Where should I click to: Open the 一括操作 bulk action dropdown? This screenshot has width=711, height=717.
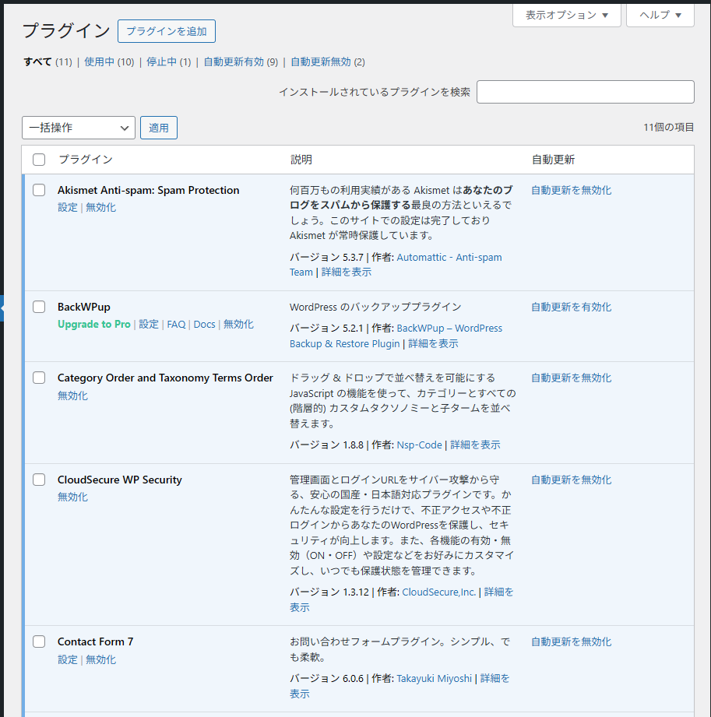(x=78, y=128)
